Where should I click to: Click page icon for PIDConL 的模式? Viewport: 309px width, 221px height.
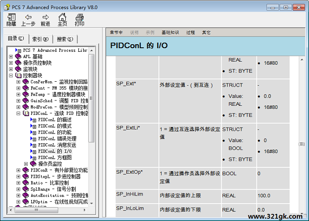(34, 126)
